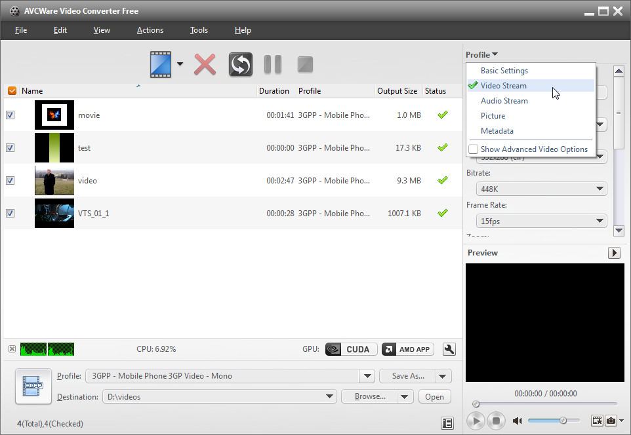Click the snapshot camera icon
The height and width of the screenshot is (435, 631).
[x=611, y=421]
